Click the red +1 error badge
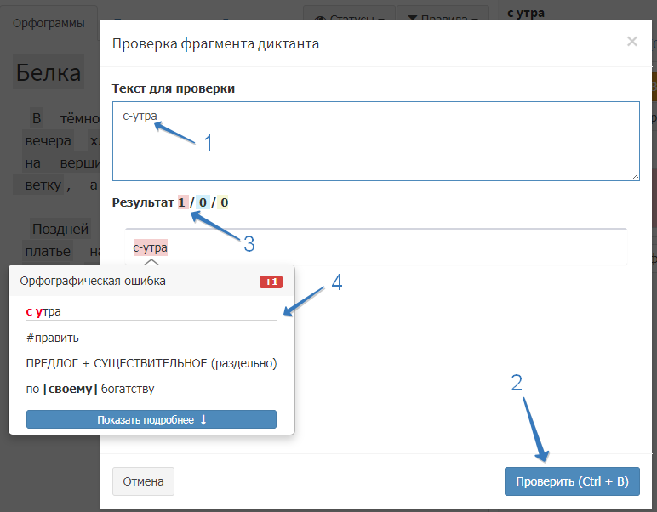The height and width of the screenshot is (512, 657). (271, 282)
